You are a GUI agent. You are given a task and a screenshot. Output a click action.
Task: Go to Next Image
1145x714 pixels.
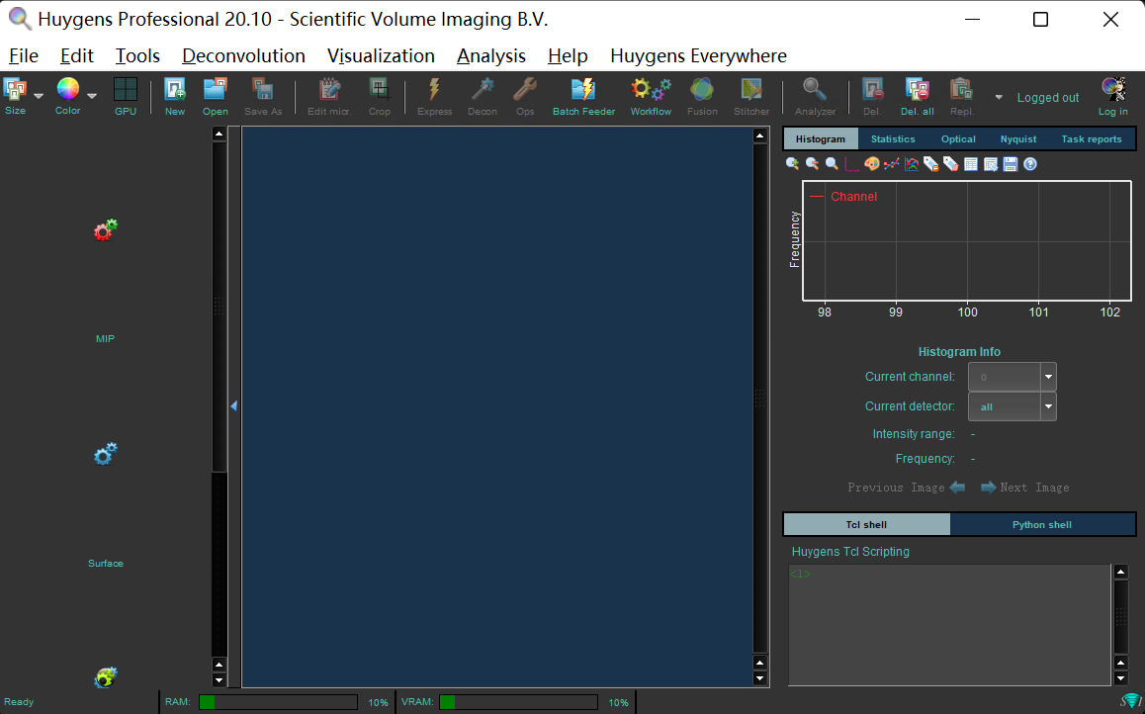click(x=1025, y=487)
